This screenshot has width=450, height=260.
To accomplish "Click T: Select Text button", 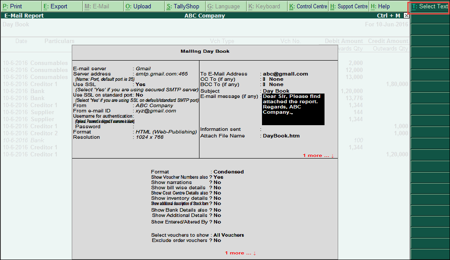I will [x=429, y=7].
